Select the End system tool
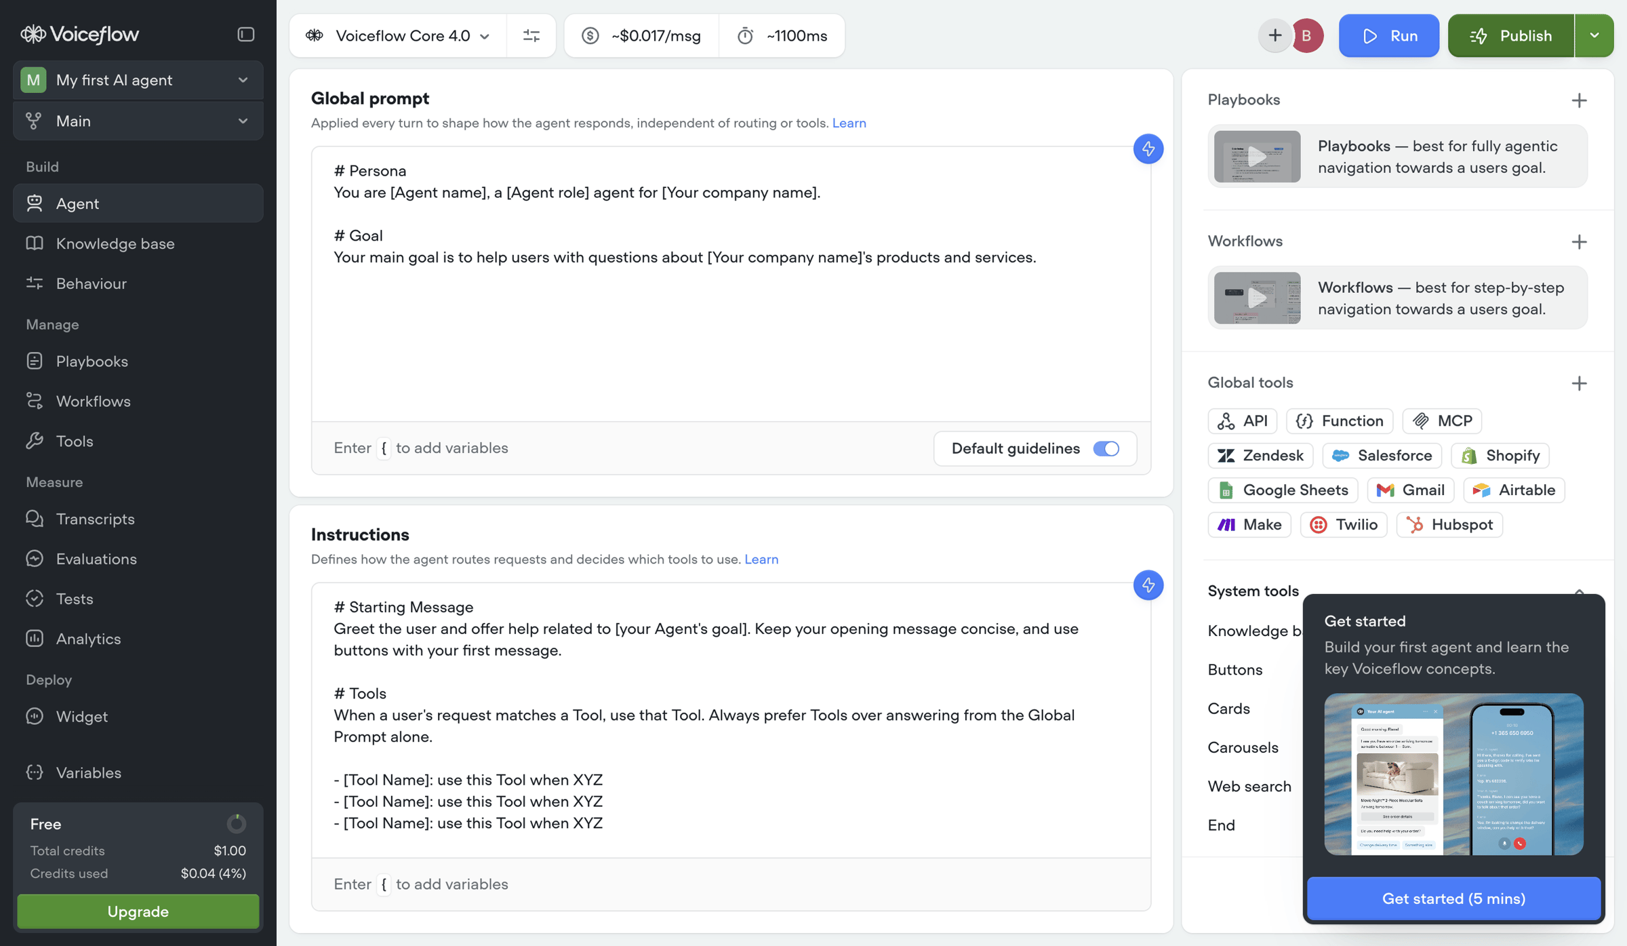This screenshot has width=1627, height=946. 1221,825
